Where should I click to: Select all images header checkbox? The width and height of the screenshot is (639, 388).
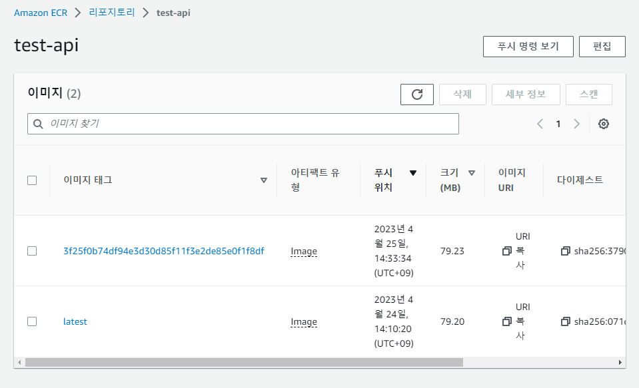[x=32, y=180]
